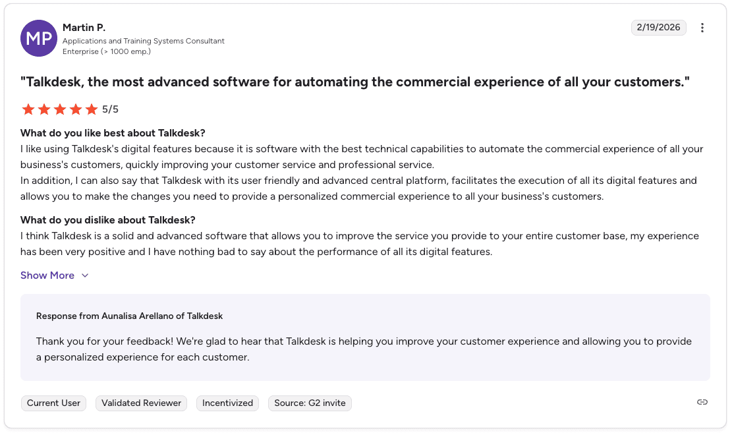
Task: Click the Response from Aunalisa Arellano heading
Action: [x=129, y=316]
